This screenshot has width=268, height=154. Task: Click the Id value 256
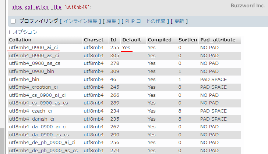coord(115,143)
